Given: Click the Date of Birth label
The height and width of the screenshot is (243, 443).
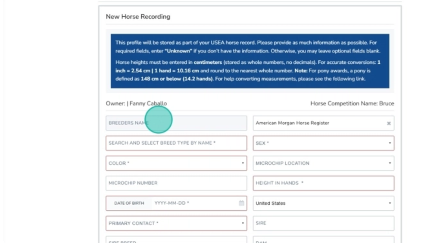Looking at the screenshot, I should click(129, 203).
